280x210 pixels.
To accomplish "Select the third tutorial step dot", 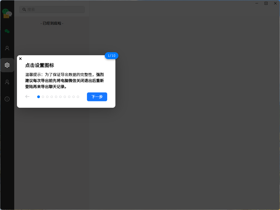I will 47,97.
